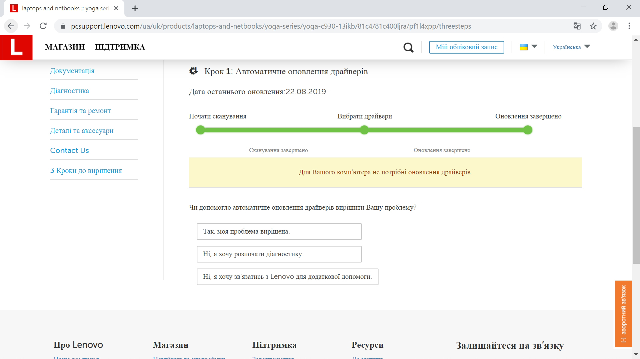Click the Оновлення завершено end progress dot
Image resolution: width=640 pixels, height=359 pixels.
point(528,130)
